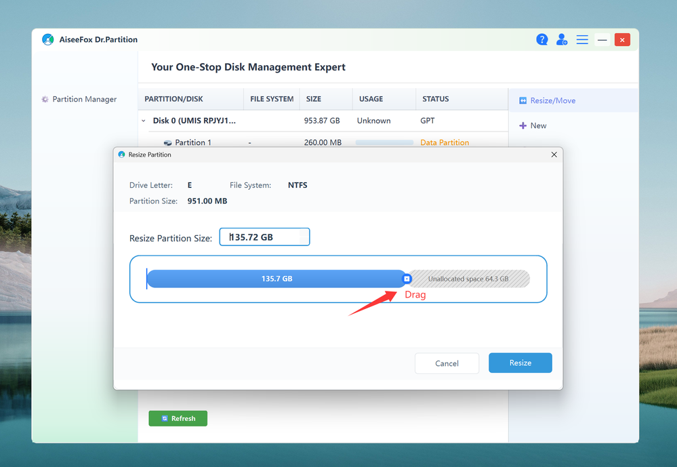Click the Resize Partition dialog logo icon
Viewport: 677px width, 467px height.
pos(121,155)
